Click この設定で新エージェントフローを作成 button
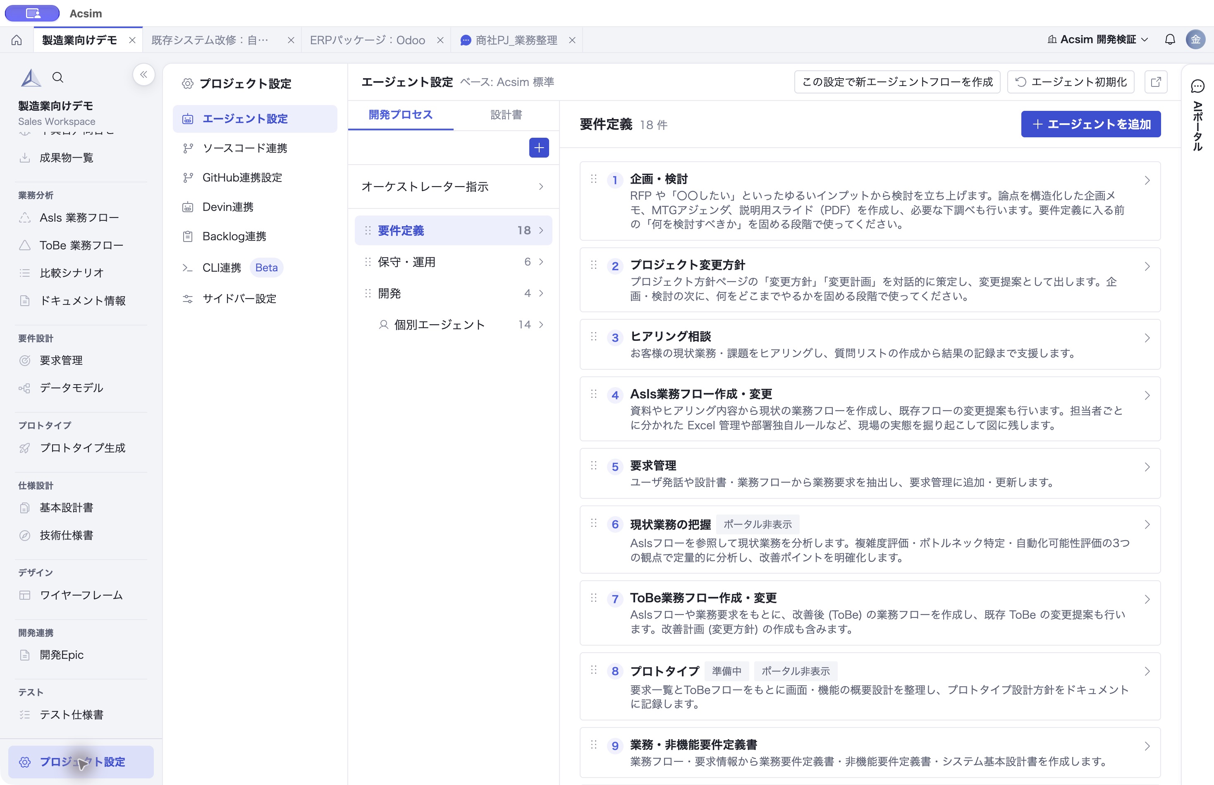Screen dimensions: 1214x785 [x=897, y=81]
